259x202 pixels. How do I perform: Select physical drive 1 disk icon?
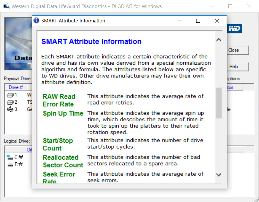[10, 95]
